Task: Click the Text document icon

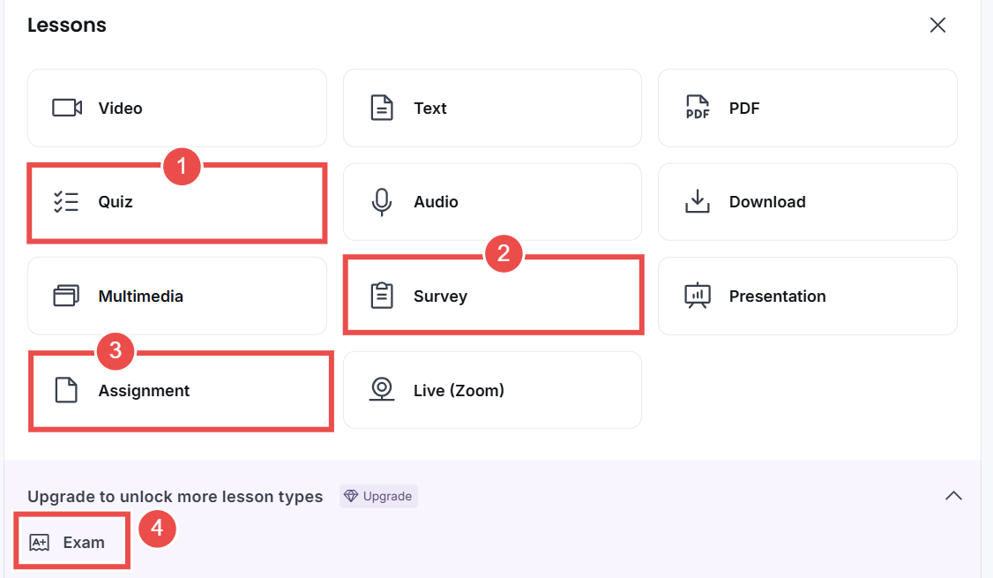Action: pyautogui.click(x=382, y=108)
